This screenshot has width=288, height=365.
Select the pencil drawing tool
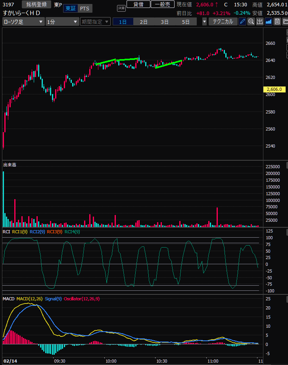pos(242,21)
